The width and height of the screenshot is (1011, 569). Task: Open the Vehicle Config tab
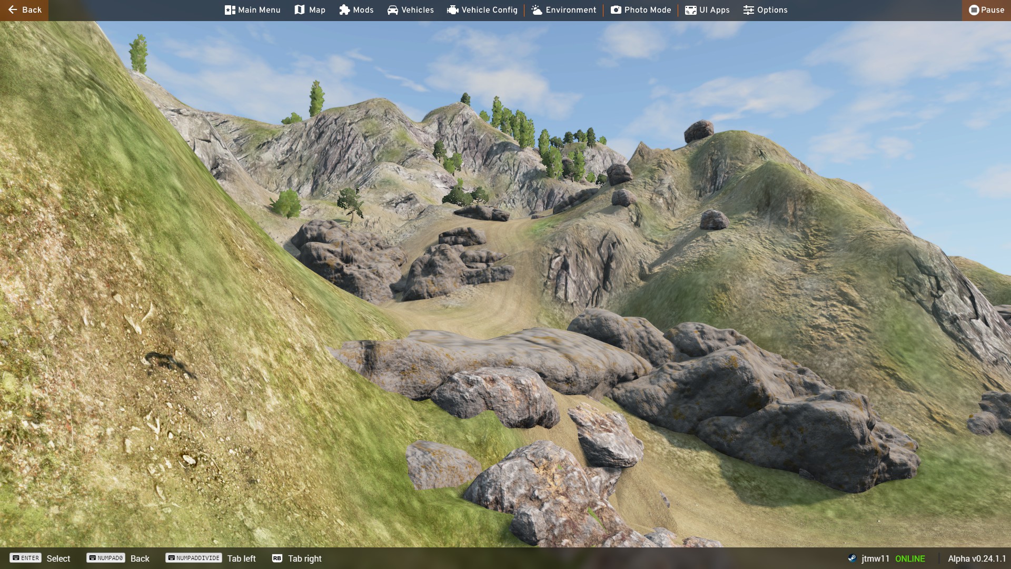click(x=482, y=10)
